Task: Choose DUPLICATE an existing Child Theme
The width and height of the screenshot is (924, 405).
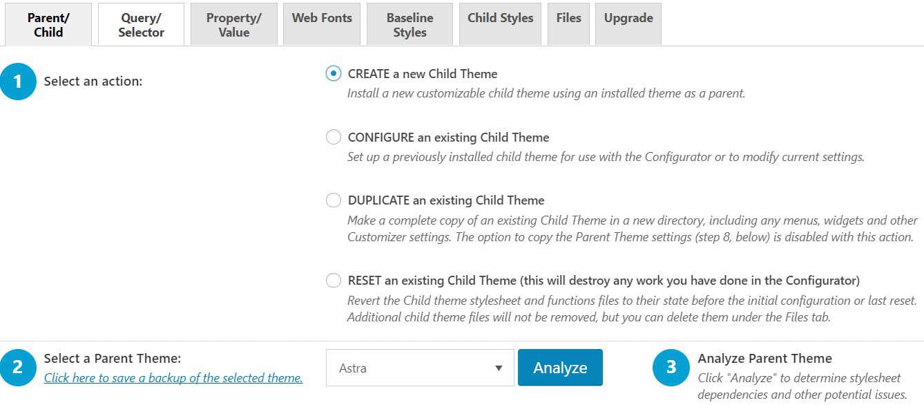Action: pos(334,200)
